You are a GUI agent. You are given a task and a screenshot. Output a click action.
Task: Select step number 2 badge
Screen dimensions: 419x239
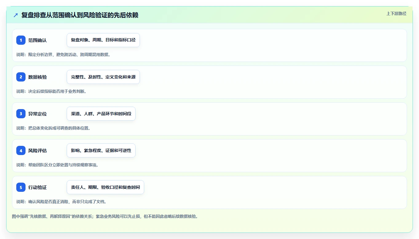click(x=21, y=77)
